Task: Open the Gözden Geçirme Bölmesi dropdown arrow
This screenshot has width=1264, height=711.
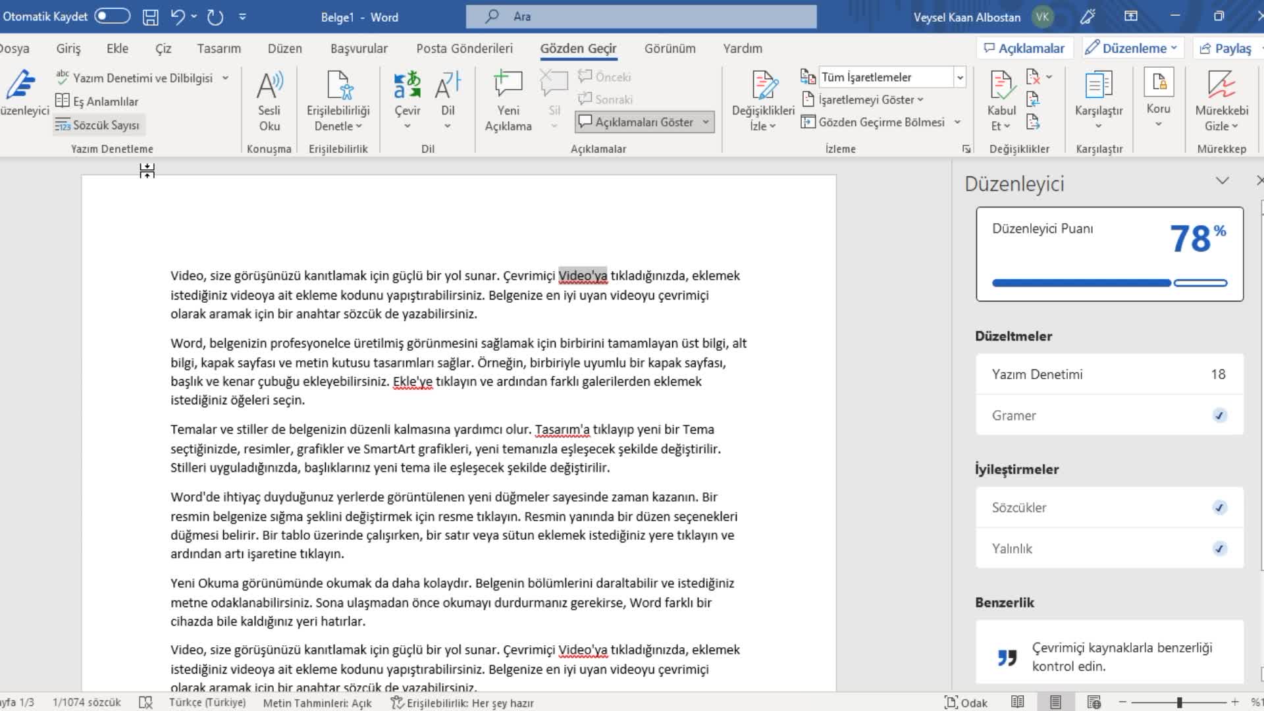Action: [x=957, y=122]
